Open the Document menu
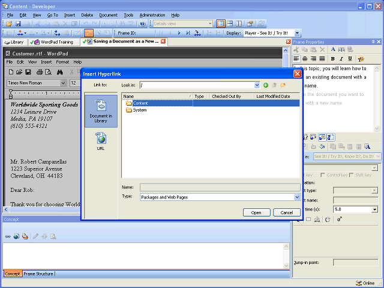Viewport: 384px width, 288px height. pos(108,15)
